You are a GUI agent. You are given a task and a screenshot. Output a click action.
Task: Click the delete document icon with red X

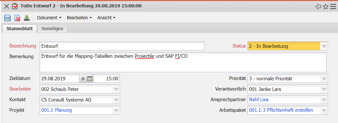(x=17, y=18)
